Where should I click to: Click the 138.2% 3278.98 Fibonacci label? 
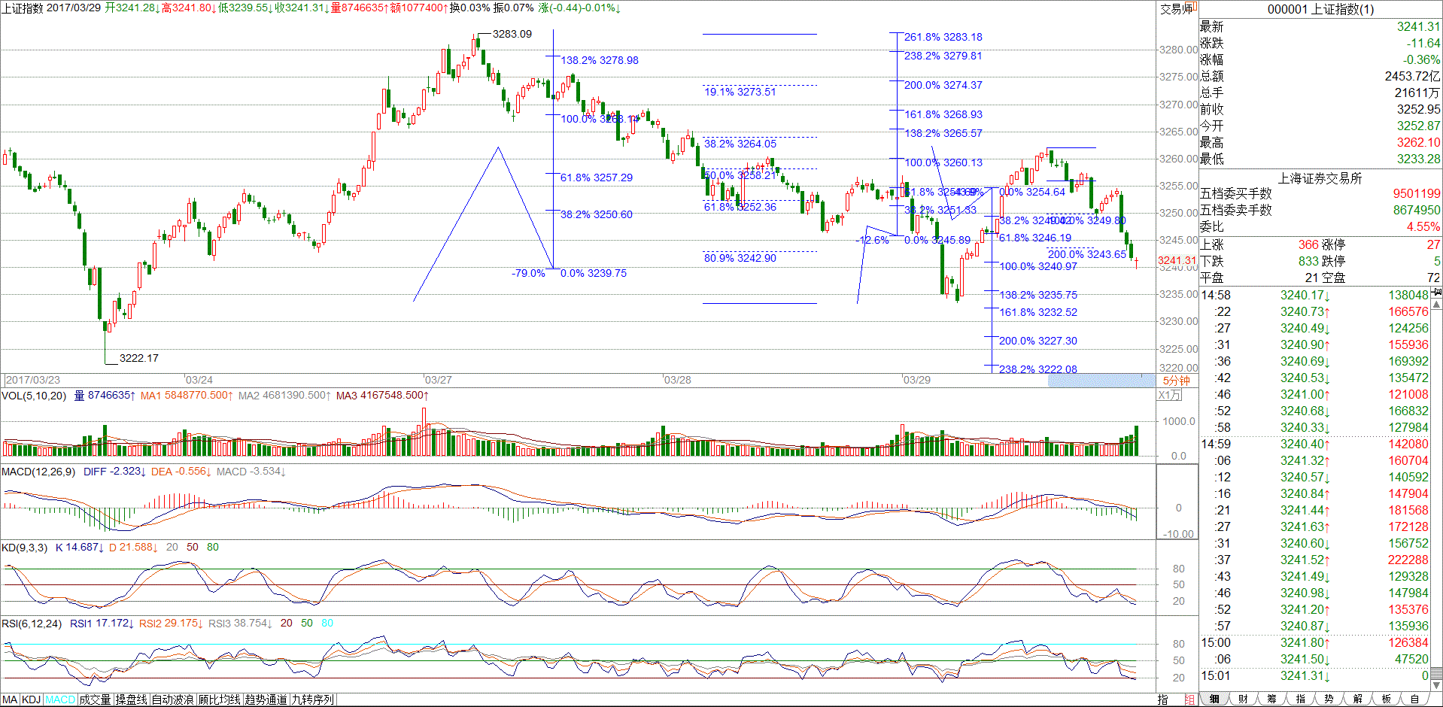pyautogui.click(x=600, y=60)
